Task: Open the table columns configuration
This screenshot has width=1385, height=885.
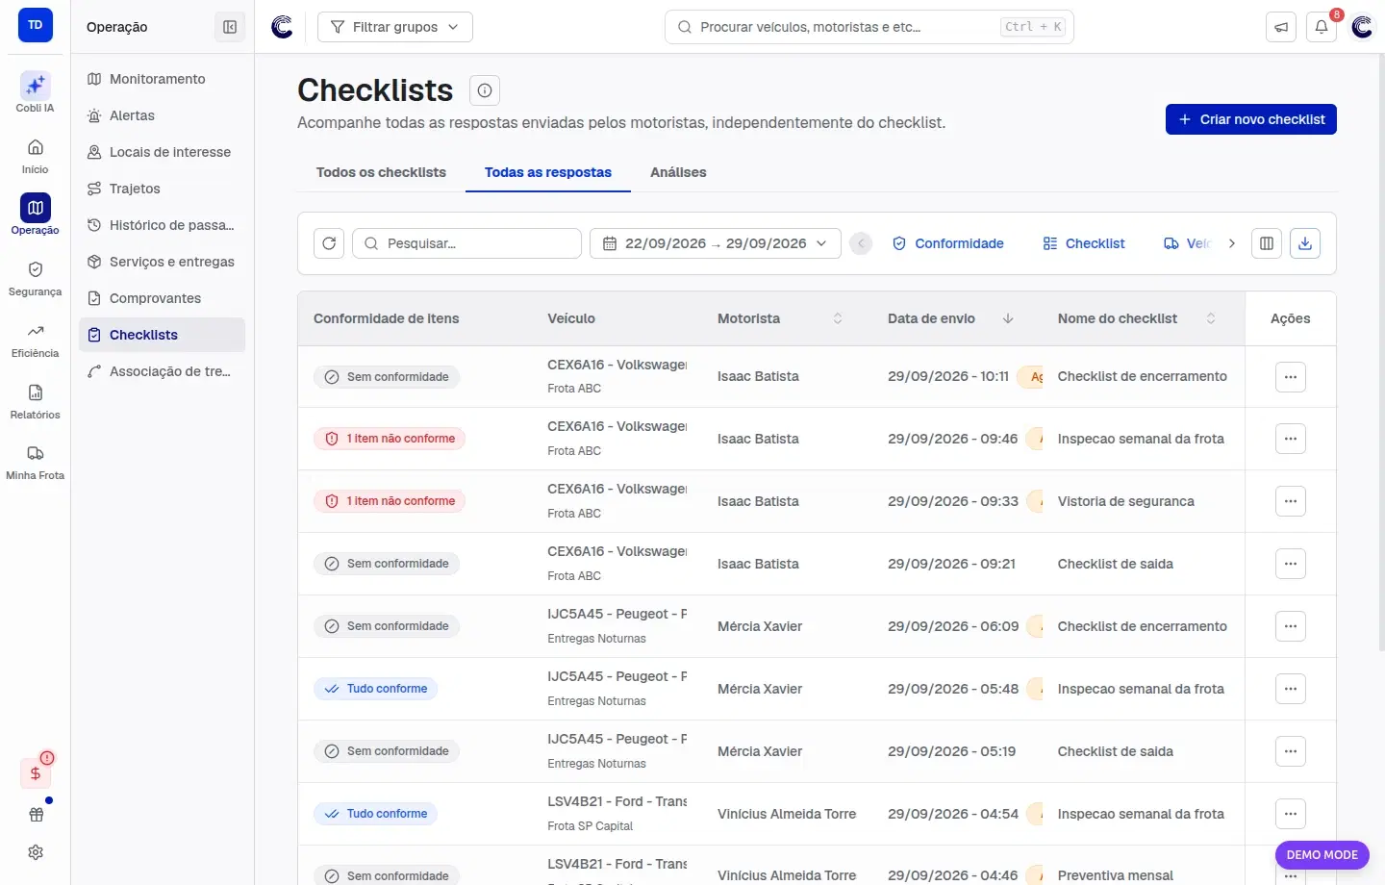Action: 1267,243
